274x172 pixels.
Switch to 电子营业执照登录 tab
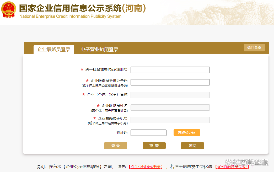[99, 50]
